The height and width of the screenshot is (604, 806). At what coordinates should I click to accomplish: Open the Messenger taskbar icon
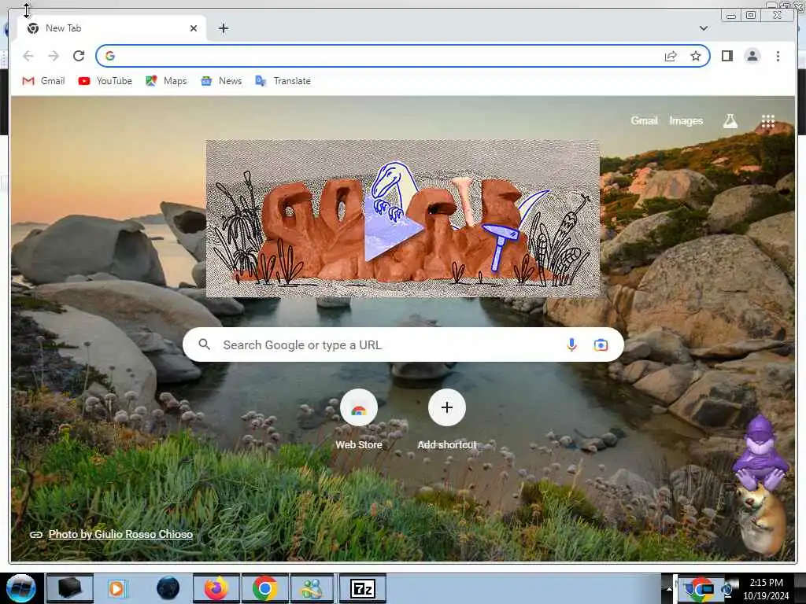tap(312, 588)
